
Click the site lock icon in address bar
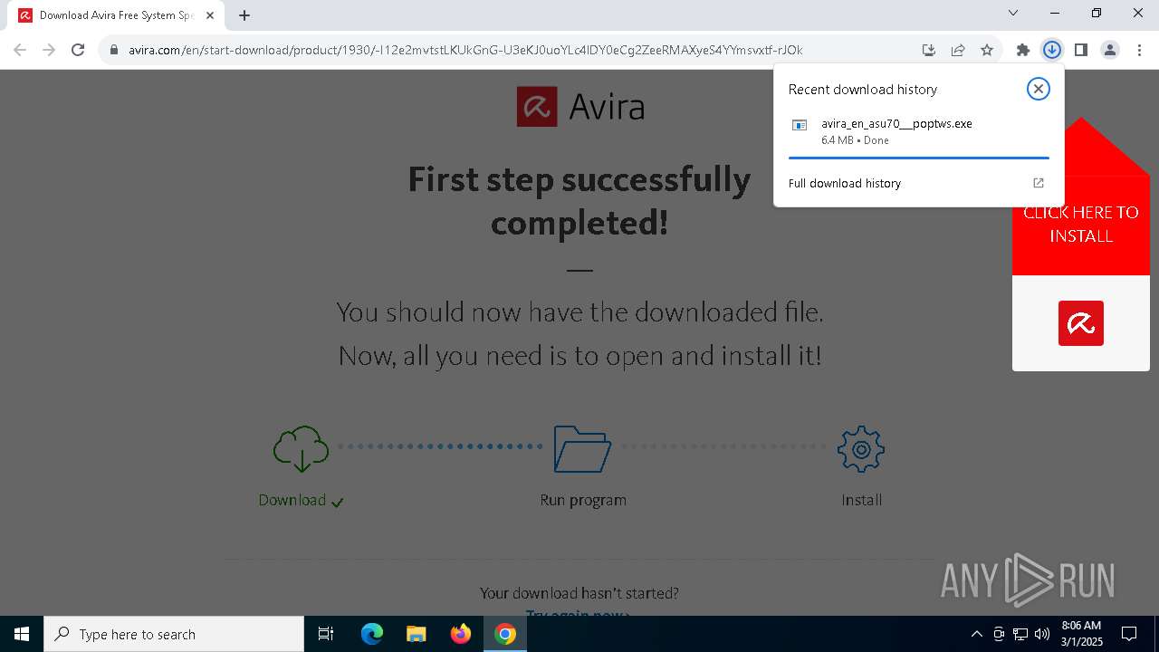coord(114,50)
